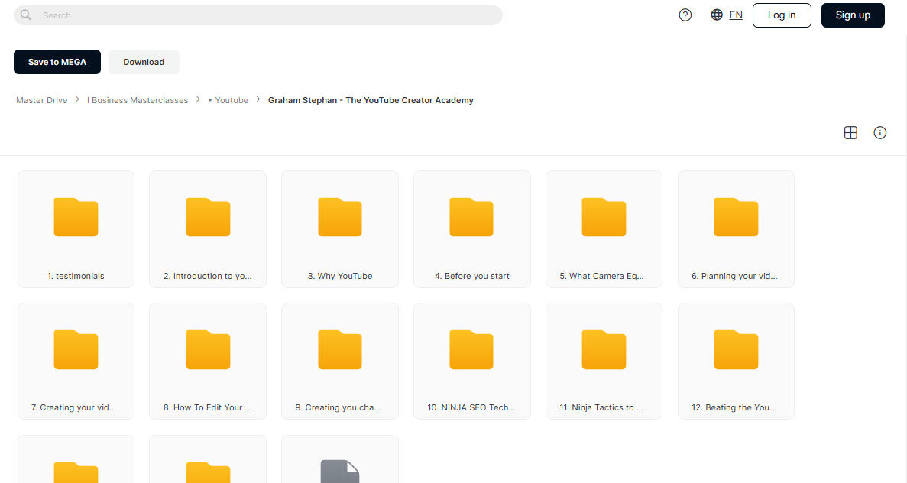This screenshot has height=483, width=907.
Task: Select the '12. Beating the You...' folder name
Action: pos(734,407)
